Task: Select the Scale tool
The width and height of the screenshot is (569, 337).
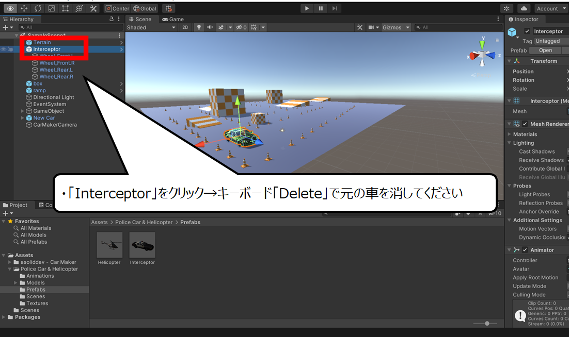Action: (52, 8)
